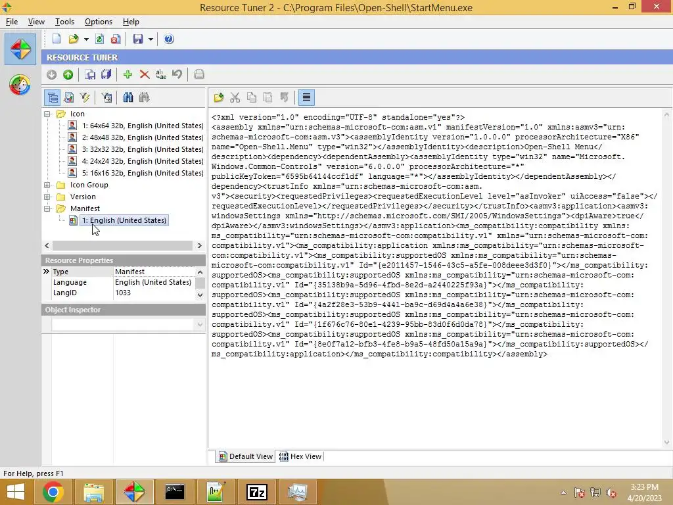Open the View menu
This screenshot has width=673, height=505.
36,22
